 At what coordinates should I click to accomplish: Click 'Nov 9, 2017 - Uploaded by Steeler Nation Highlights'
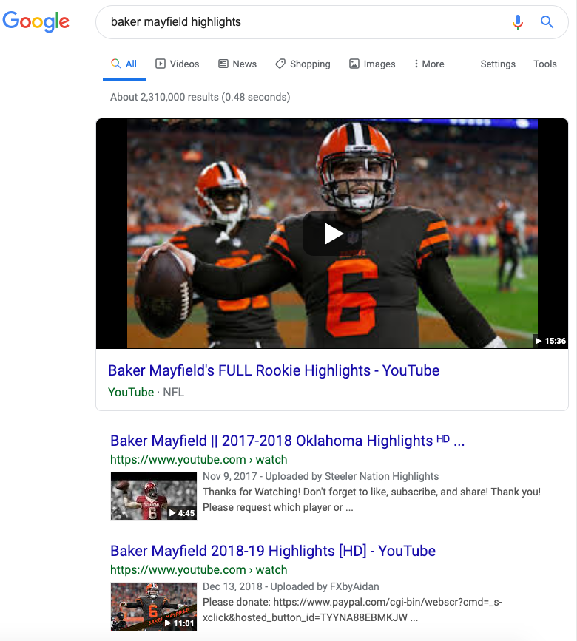click(320, 476)
